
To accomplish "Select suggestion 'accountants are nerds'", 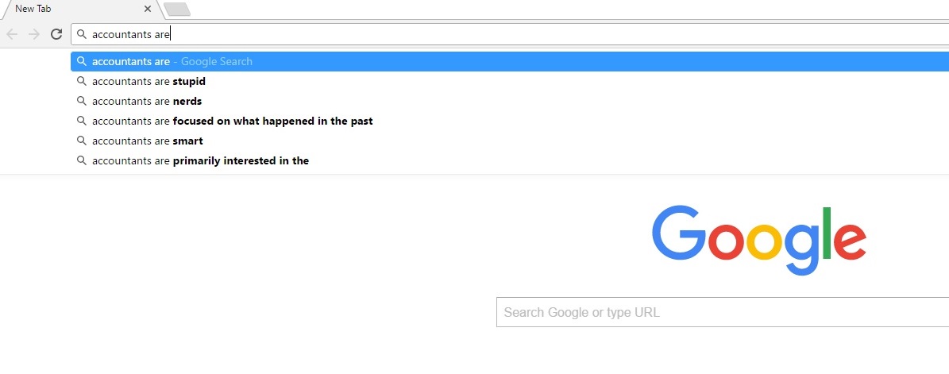I will pos(510,101).
